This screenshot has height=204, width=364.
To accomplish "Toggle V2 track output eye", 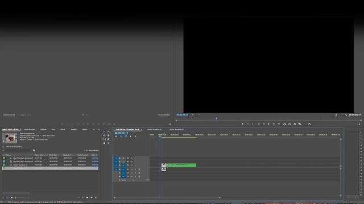I will tap(131, 161).
